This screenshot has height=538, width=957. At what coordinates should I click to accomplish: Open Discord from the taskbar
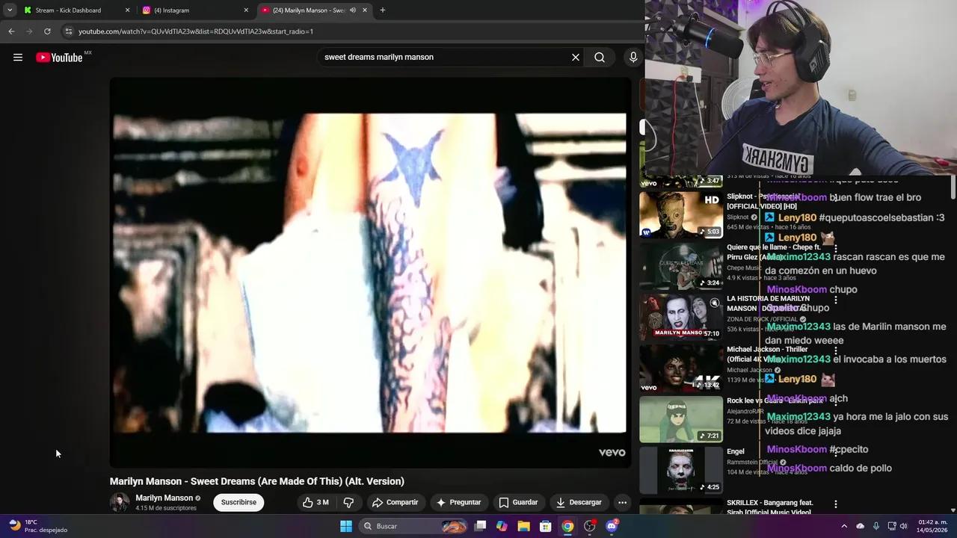(612, 526)
